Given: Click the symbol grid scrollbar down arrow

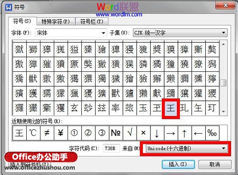Looking at the screenshot, I should 223,112.
